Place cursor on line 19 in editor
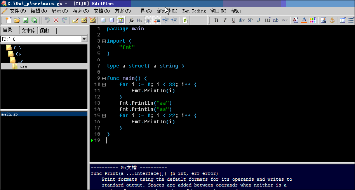 [x=230, y=140]
